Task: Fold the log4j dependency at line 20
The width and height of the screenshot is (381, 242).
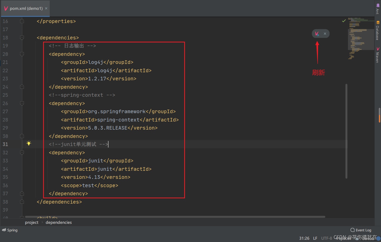Action: point(22,54)
